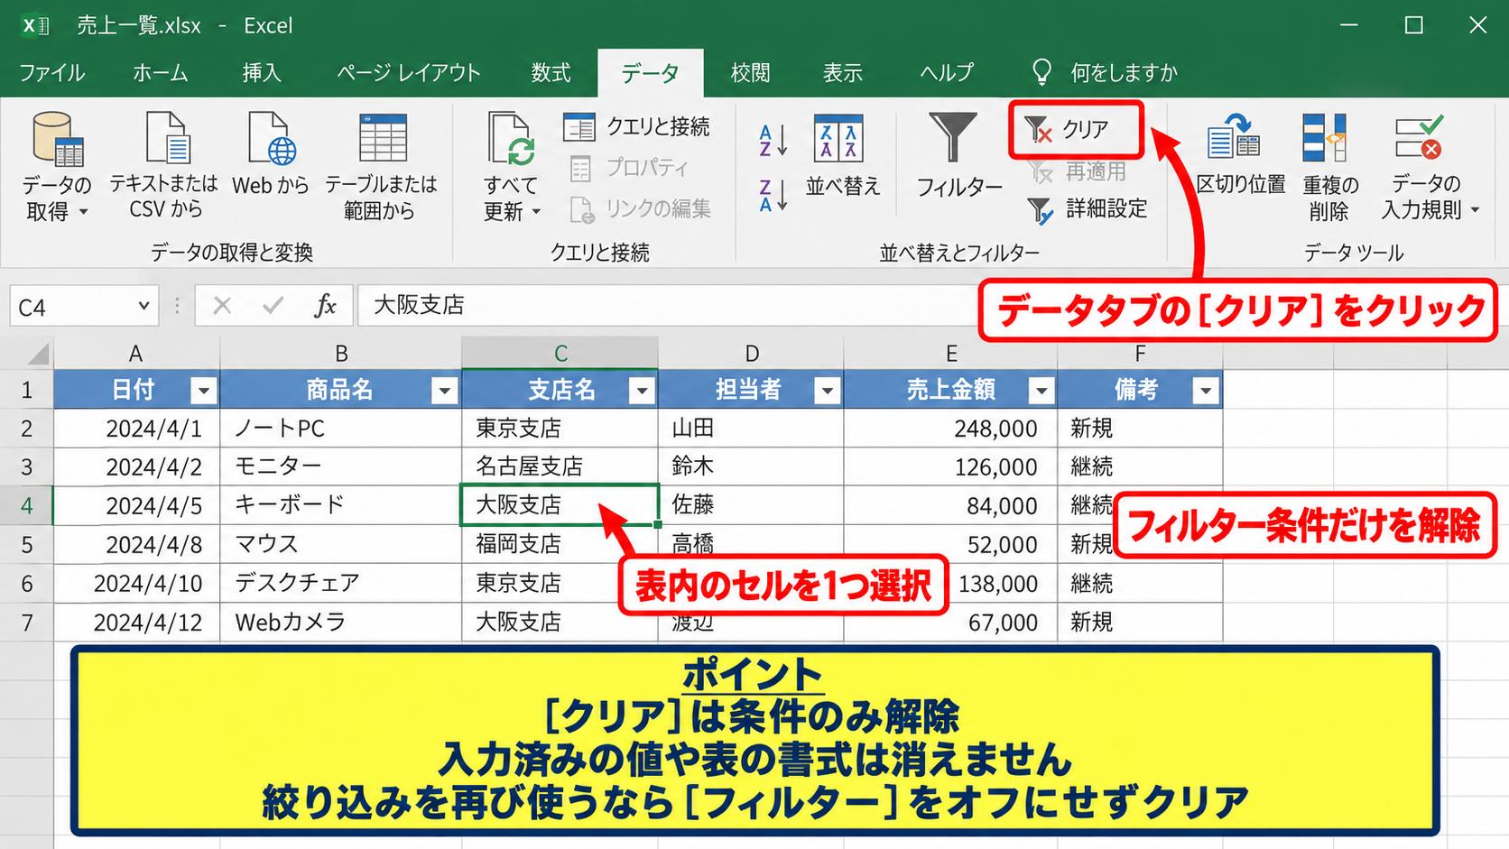This screenshot has height=849, width=1509.
Task: Expand データの入力規則 dropdown arrow
Action: (1475, 210)
